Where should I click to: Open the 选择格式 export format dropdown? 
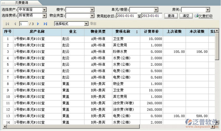[86, 24]
